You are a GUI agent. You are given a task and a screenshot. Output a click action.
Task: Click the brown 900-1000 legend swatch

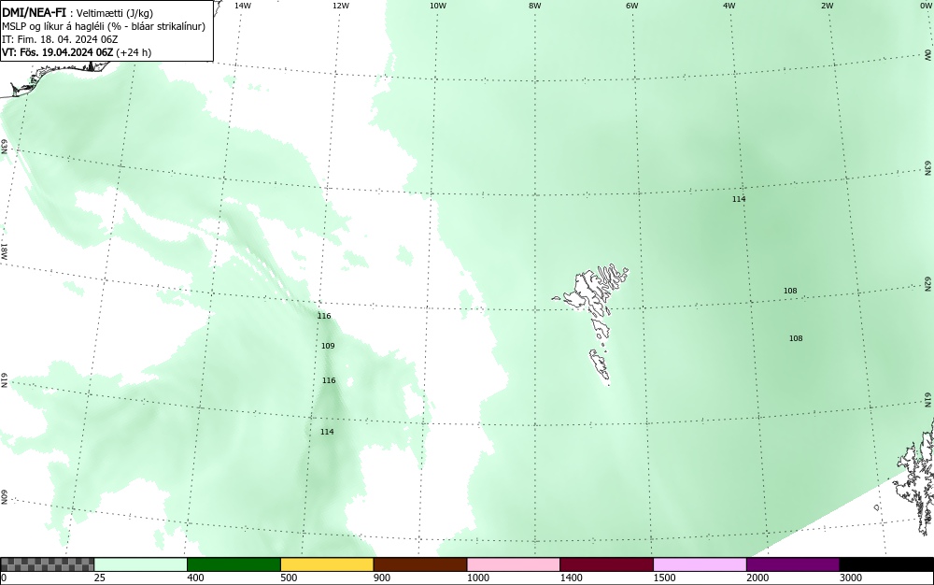pos(420,564)
